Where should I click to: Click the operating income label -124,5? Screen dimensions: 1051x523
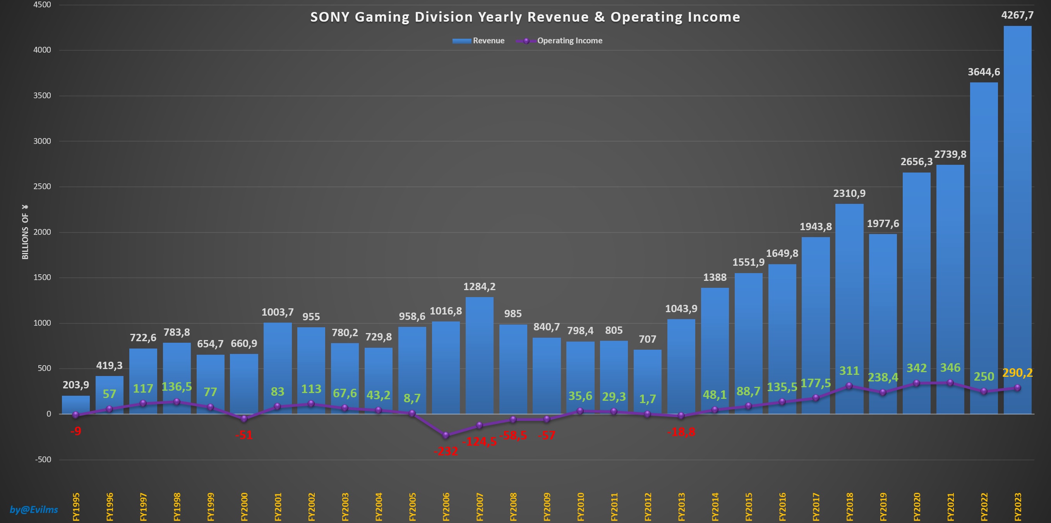(x=479, y=442)
